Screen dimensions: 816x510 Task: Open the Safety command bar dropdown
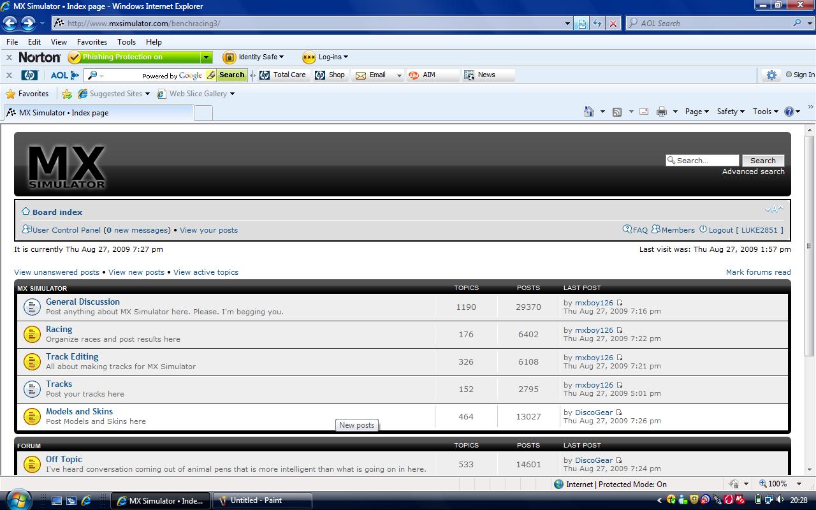(731, 112)
